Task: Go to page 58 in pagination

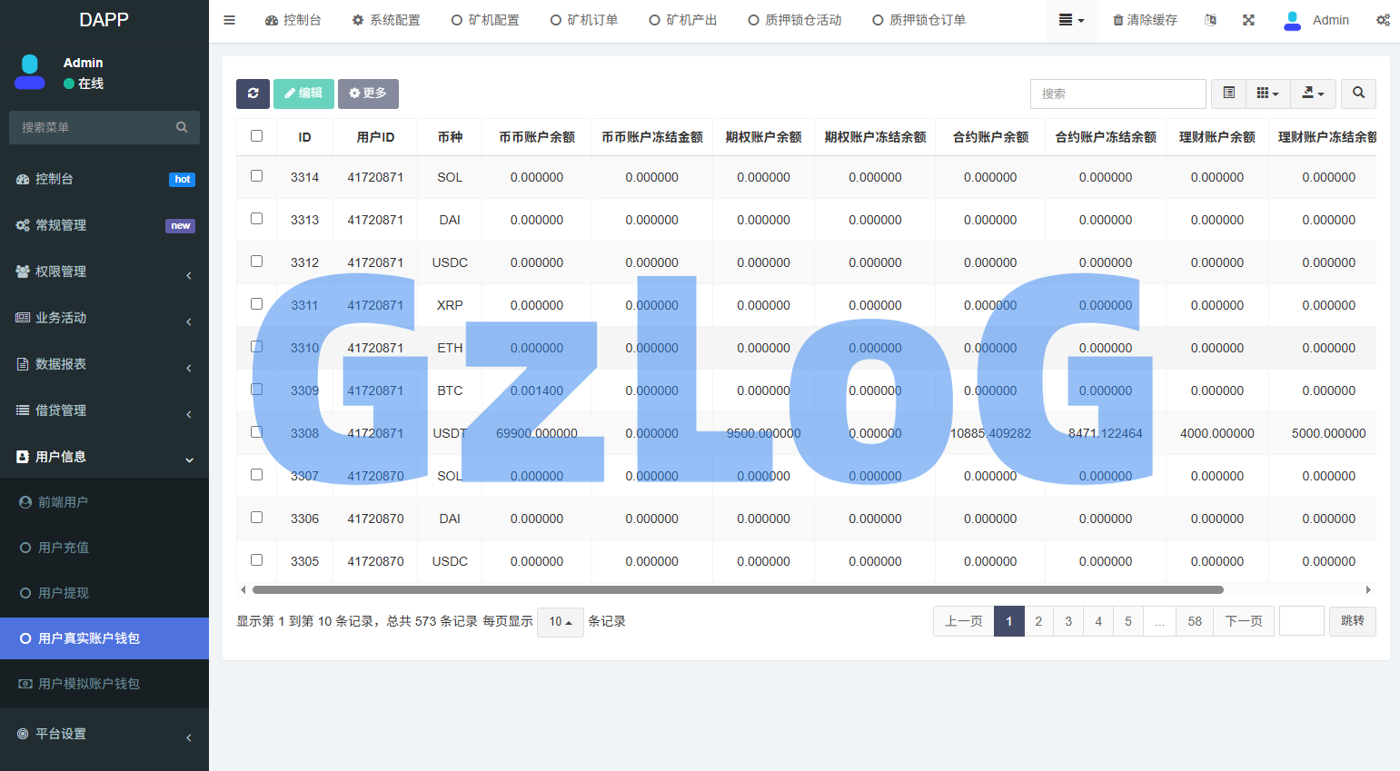Action: point(1194,621)
